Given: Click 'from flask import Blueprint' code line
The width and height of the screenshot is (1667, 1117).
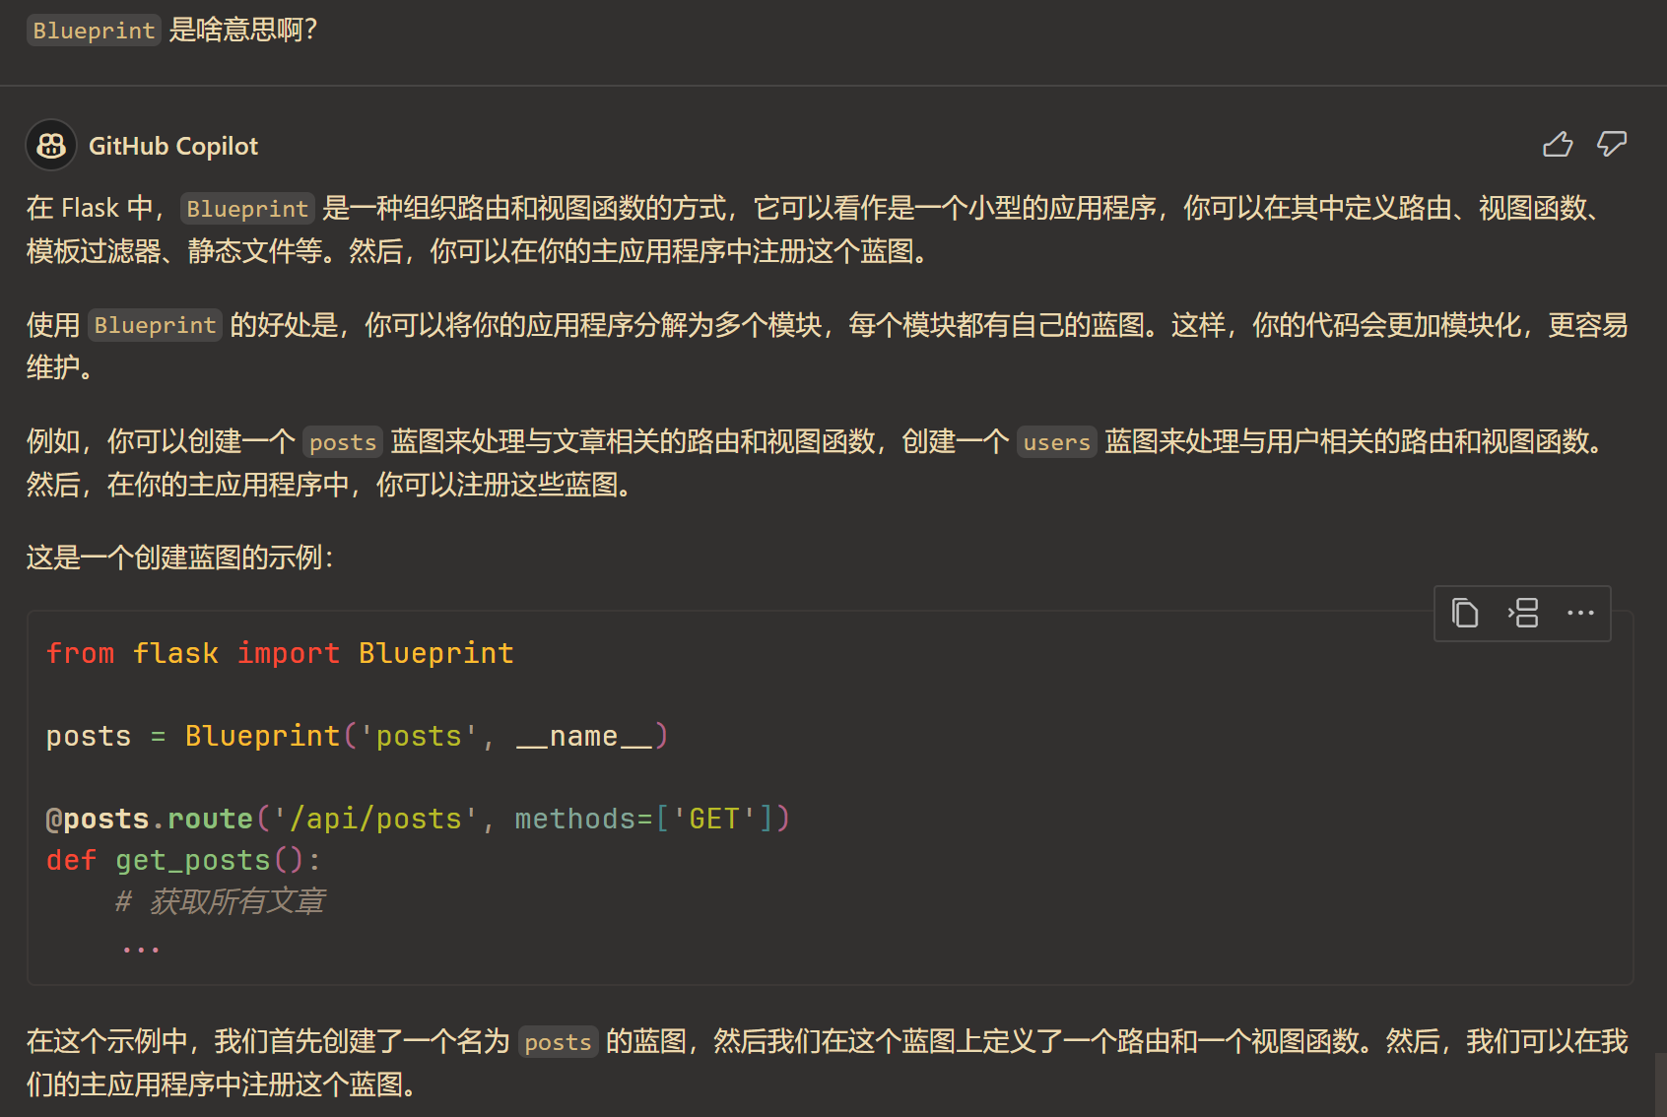Looking at the screenshot, I should [280, 653].
